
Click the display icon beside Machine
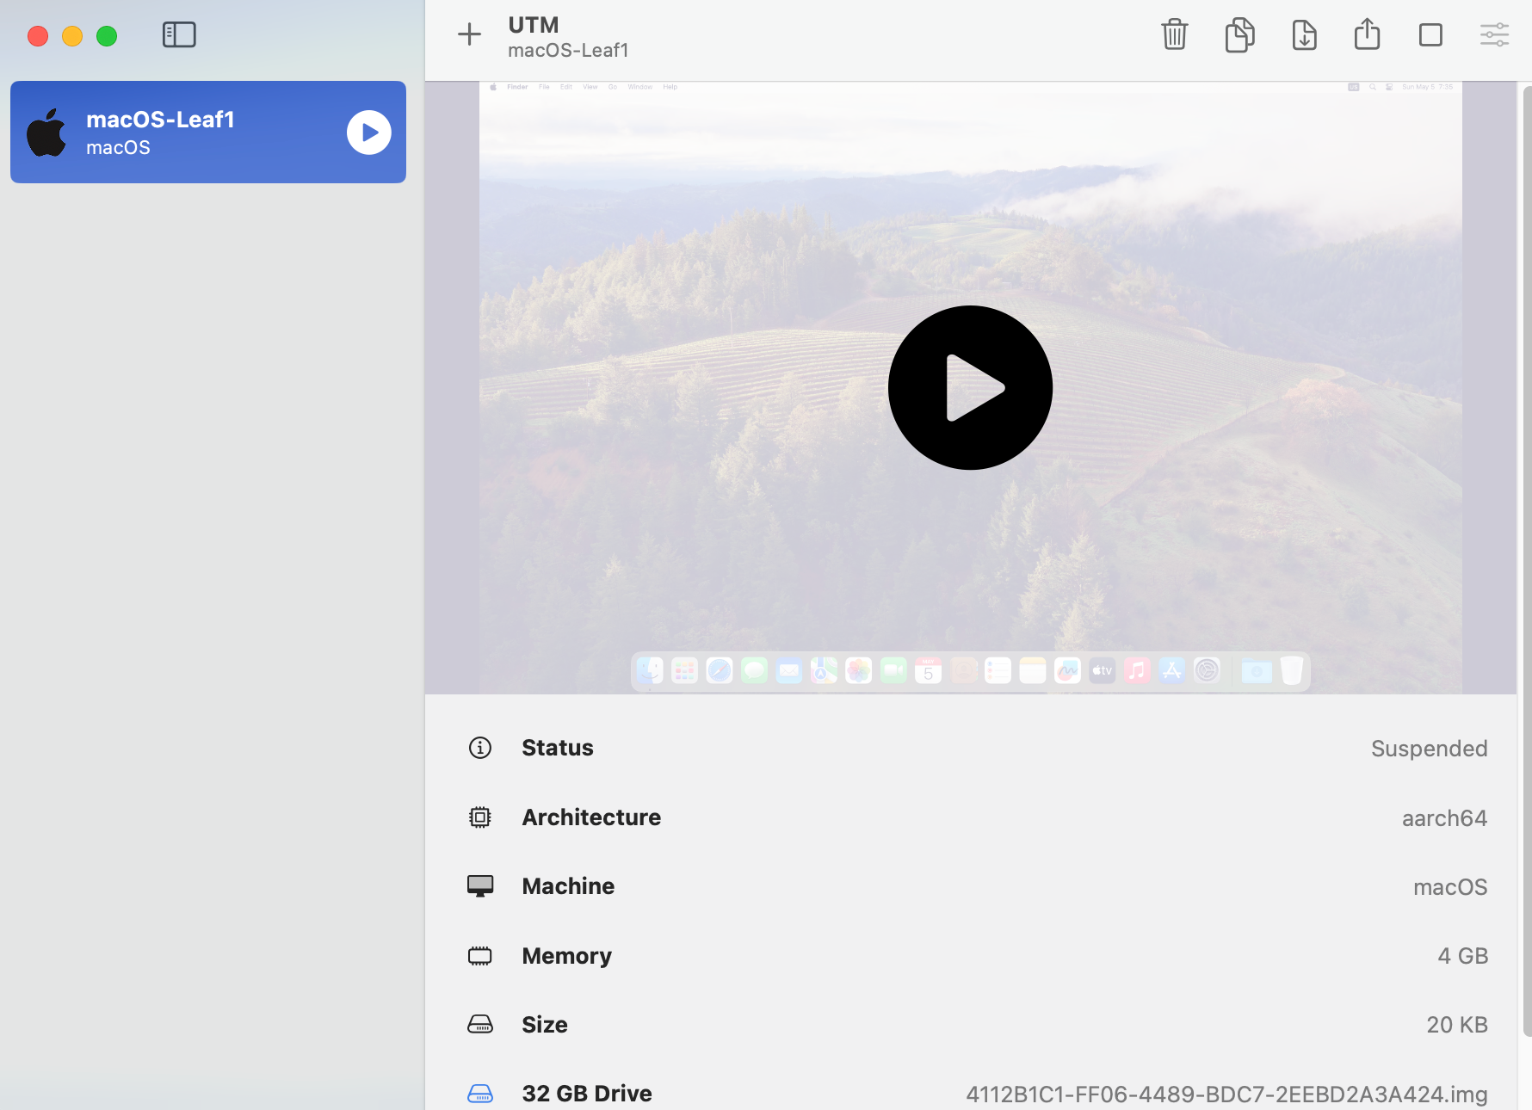[x=480, y=886]
